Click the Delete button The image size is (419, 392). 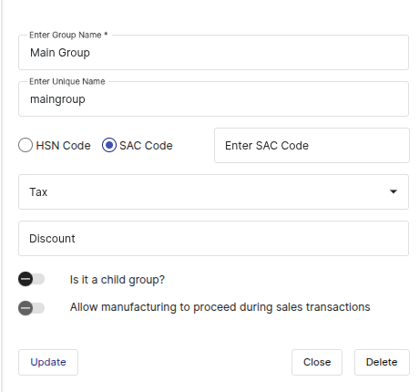[382, 362]
